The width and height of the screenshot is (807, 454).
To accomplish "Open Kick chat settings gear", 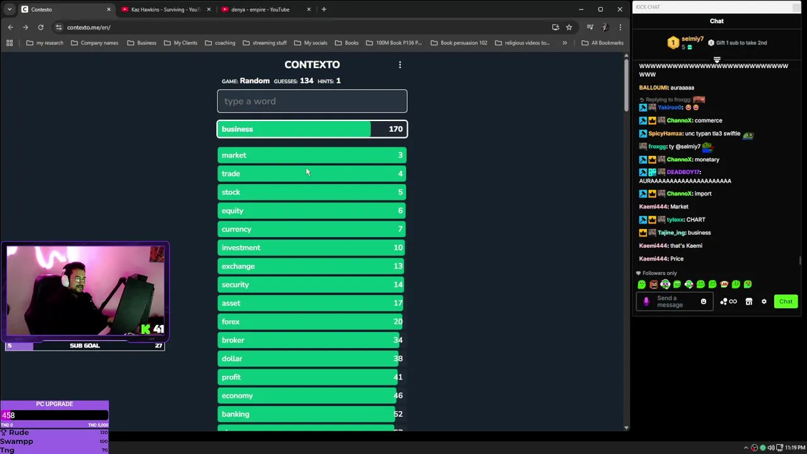I will (x=764, y=301).
